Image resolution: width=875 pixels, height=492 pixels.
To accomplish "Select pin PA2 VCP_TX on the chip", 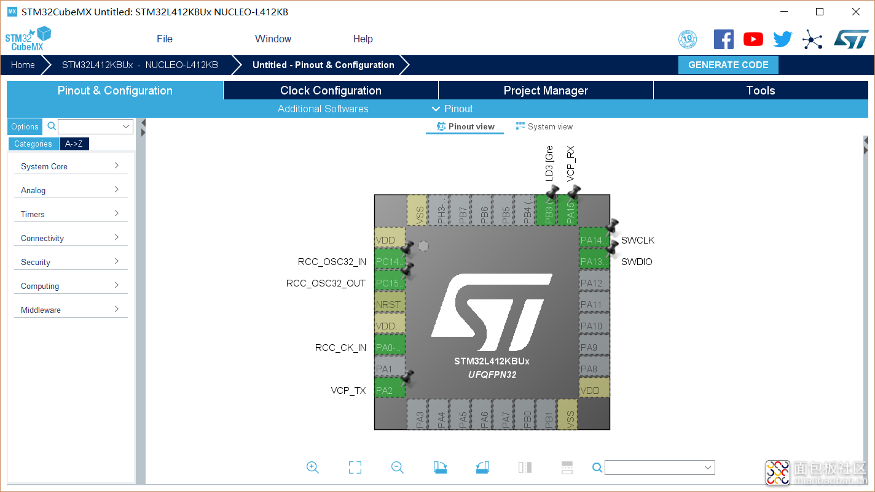I will click(390, 388).
